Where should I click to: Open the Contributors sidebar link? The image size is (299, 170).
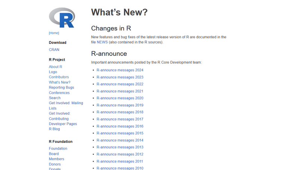click(59, 77)
